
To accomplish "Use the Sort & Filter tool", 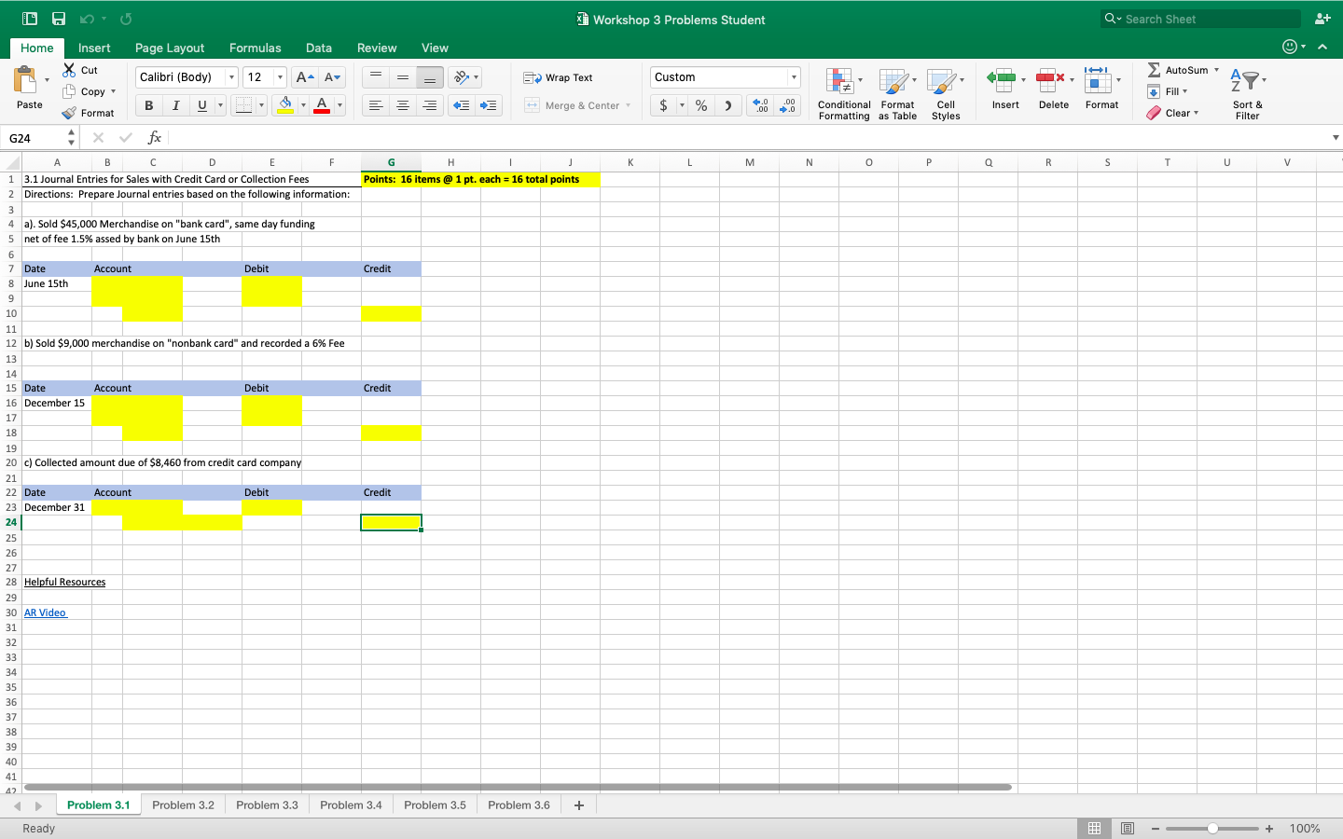I will (x=1247, y=90).
